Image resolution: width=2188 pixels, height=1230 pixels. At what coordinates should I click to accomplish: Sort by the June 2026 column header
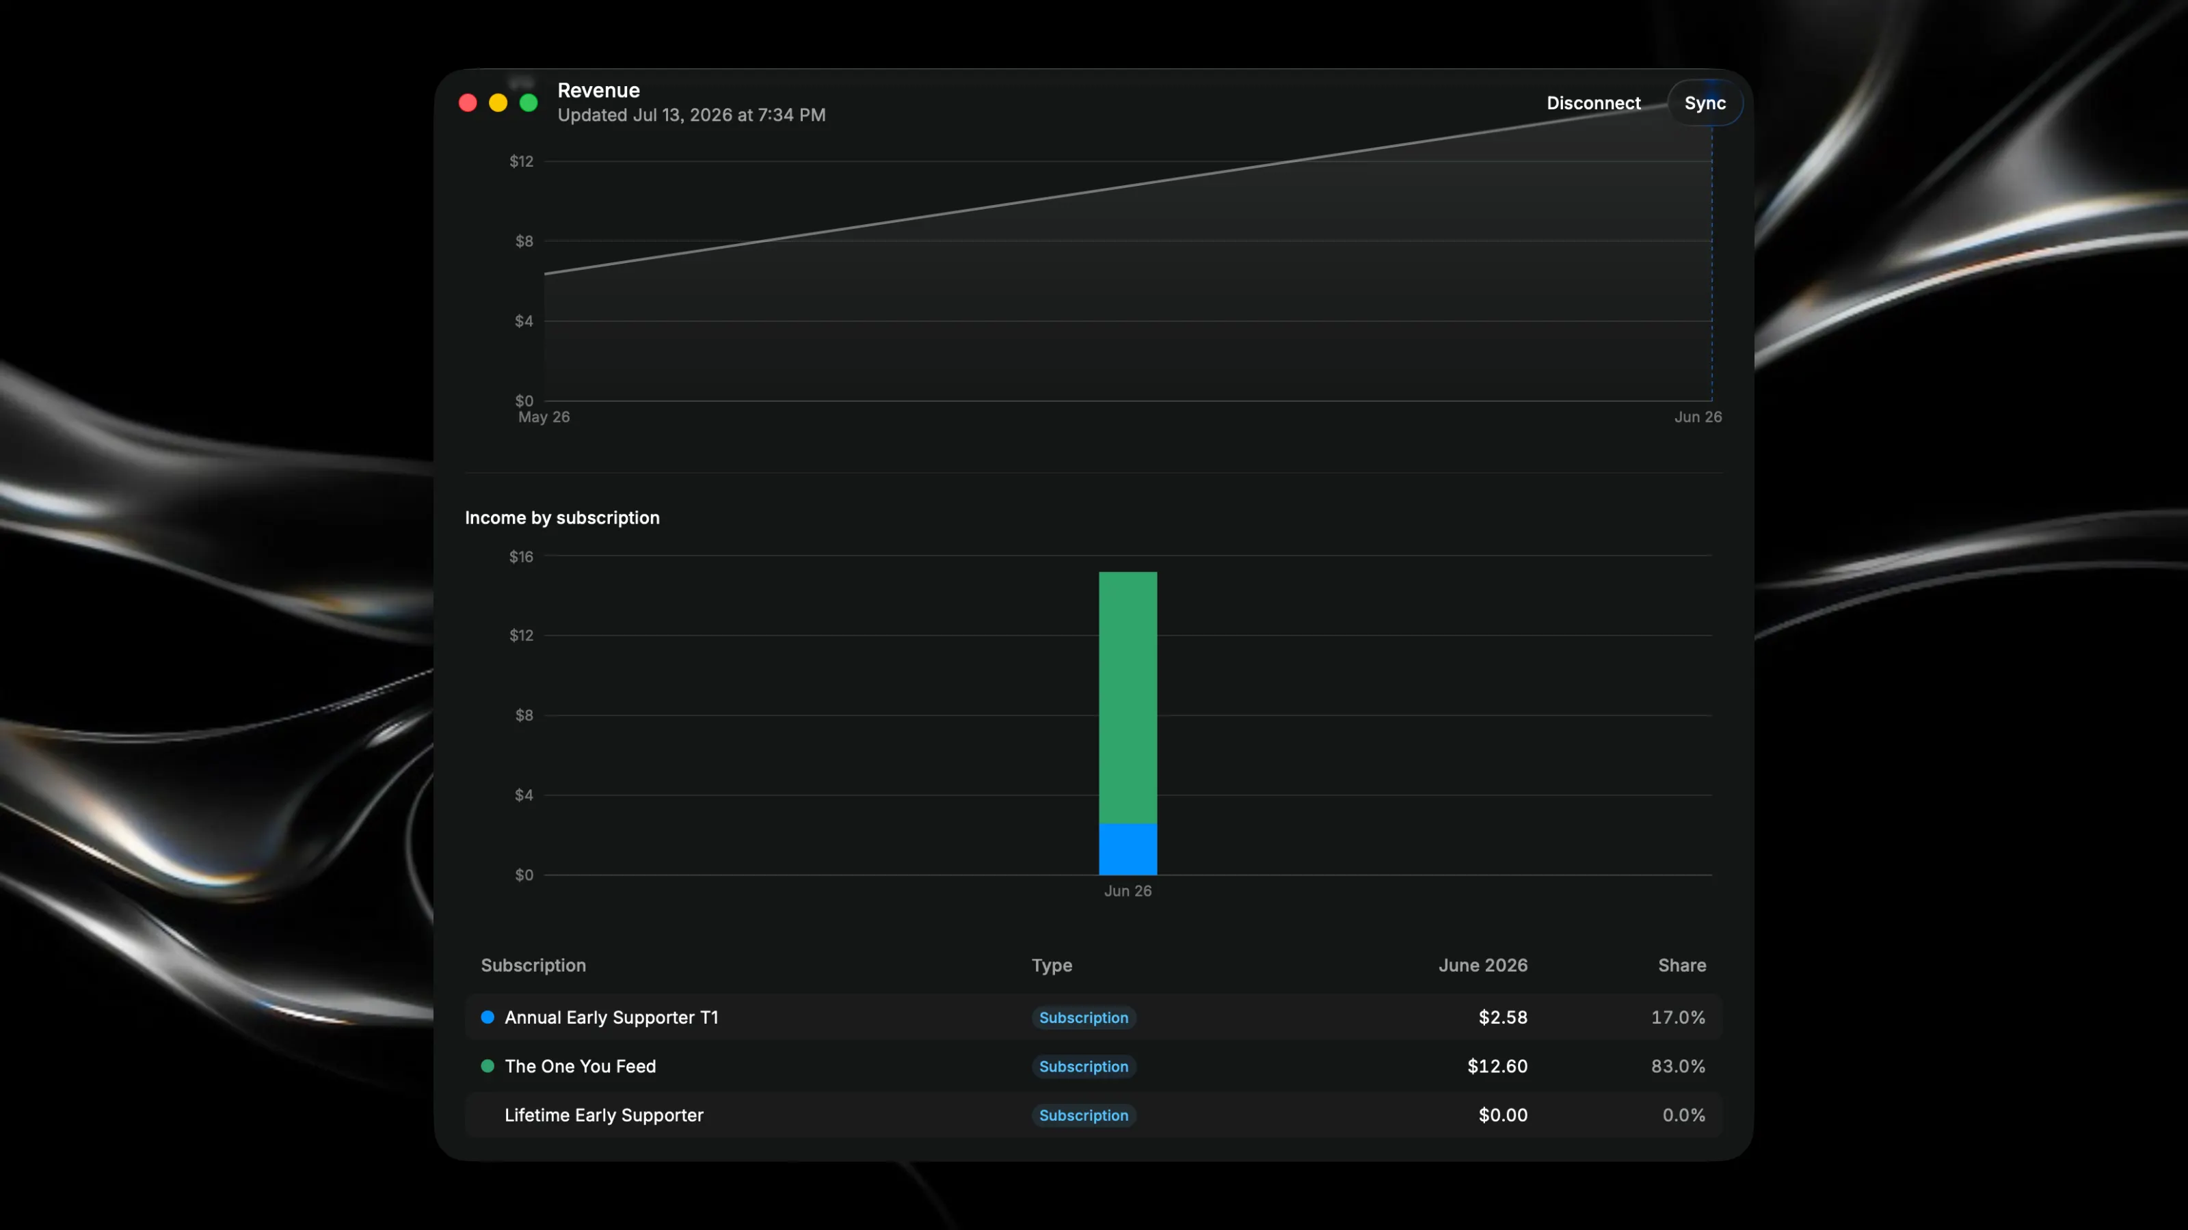1483,965
